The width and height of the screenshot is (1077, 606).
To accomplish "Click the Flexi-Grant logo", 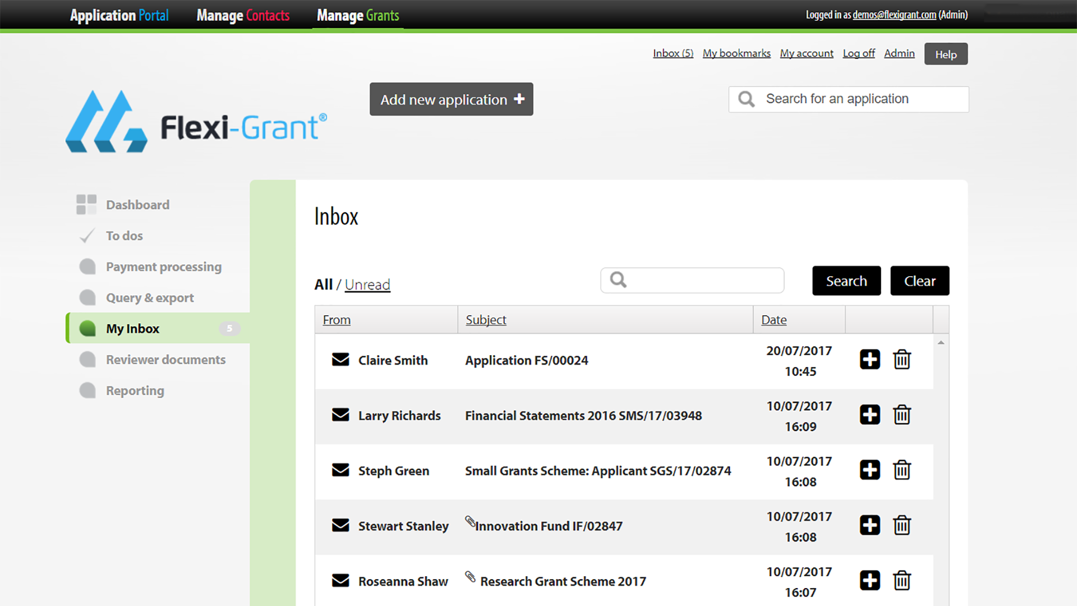I will (196, 122).
